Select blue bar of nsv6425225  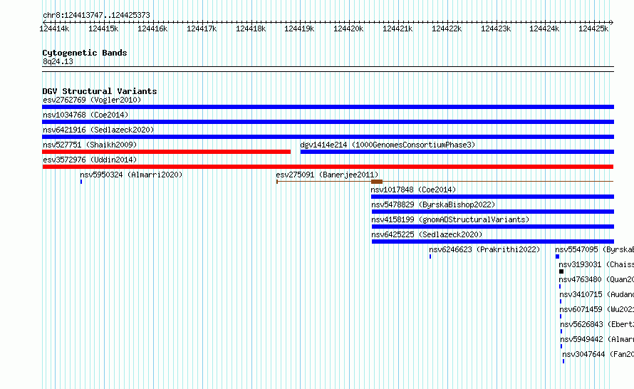tap(492, 242)
